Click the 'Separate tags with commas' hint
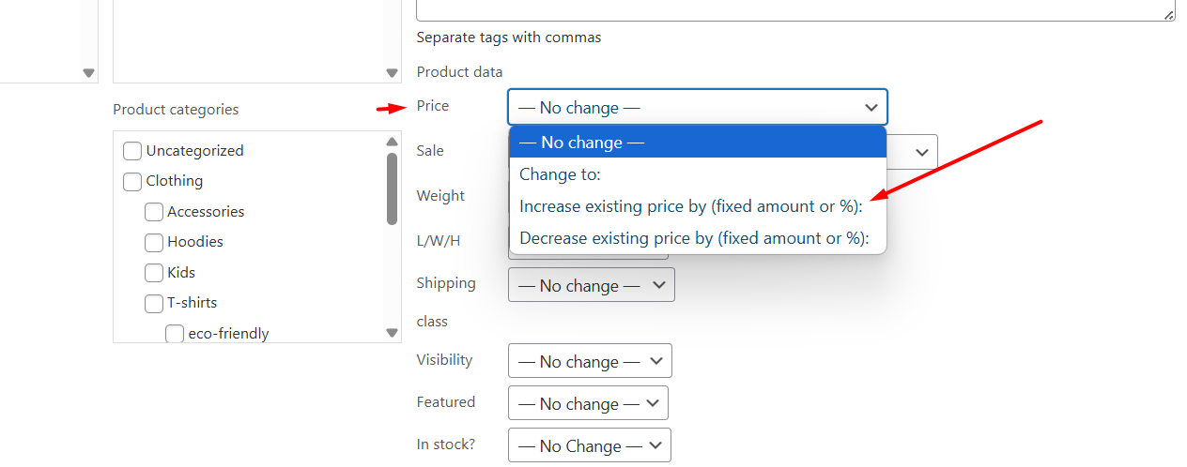1187x467 pixels. tap(509, 38)
